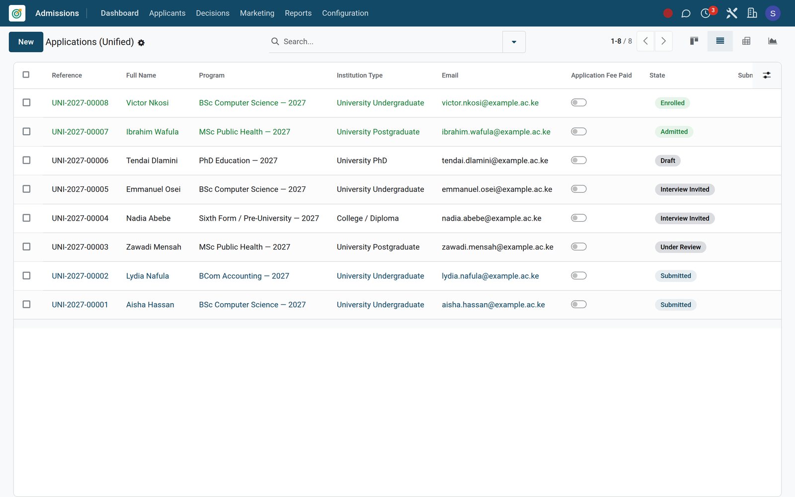Open the Applicants menu

pos(167,13)
